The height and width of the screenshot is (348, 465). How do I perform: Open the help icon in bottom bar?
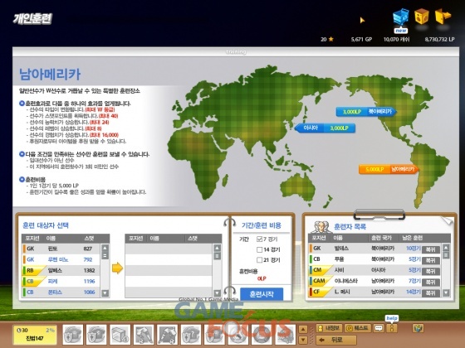392,328
